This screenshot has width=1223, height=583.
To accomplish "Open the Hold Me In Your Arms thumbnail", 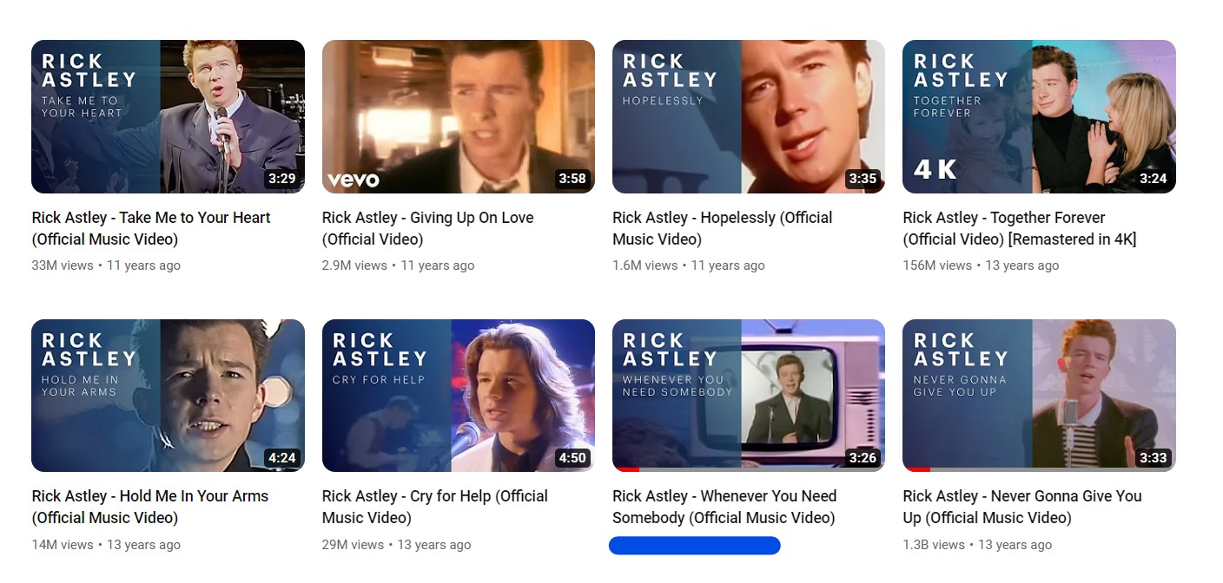I will pos(168,396).
